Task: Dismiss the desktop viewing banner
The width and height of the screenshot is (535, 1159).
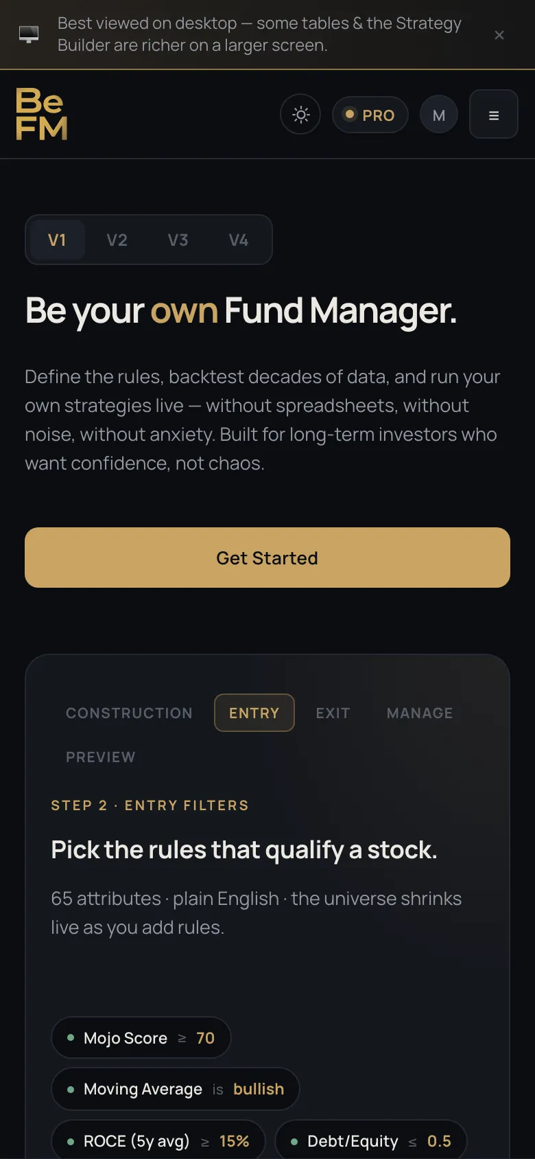Action: tap(499, 35)
